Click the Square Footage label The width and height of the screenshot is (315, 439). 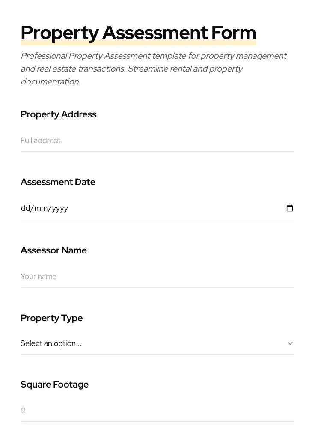(x=54, y=385)
